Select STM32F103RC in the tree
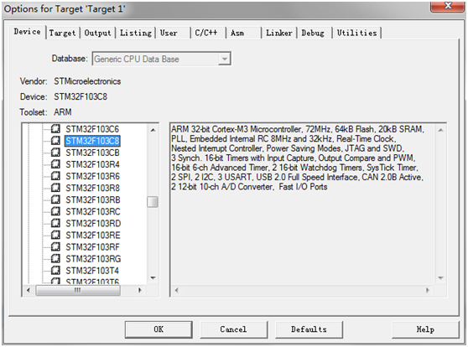The height and width of the screenshot is (347, 468). tap(93, 211)
